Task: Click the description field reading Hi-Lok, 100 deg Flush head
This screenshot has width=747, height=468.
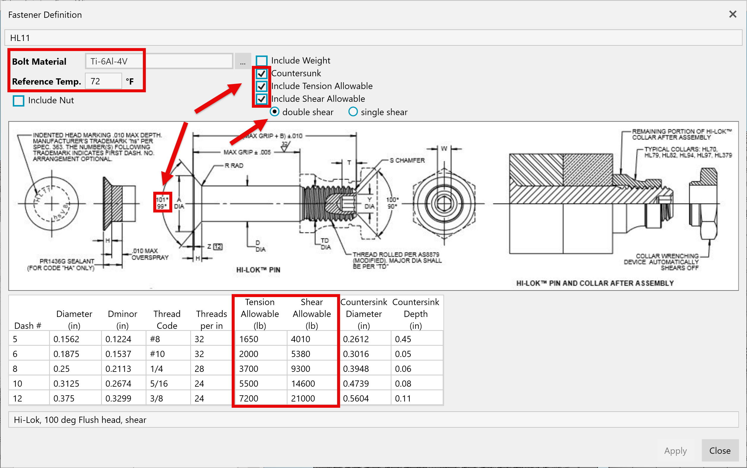Action: [x=373, y=420]
